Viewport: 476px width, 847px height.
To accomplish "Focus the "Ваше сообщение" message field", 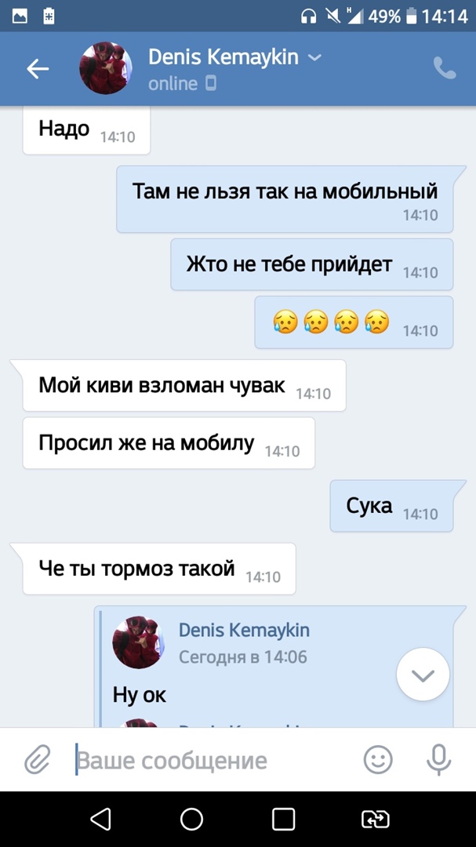I will [x=216, y=761].
